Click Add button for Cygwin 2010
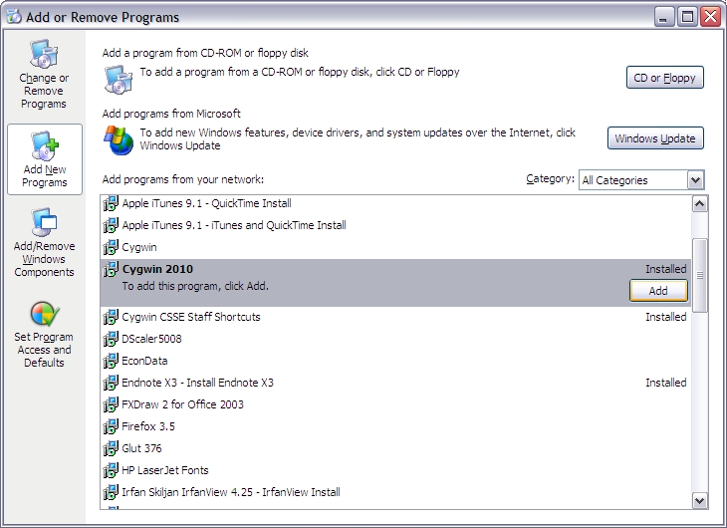This screenshot has width=727, height=528. (x=658, y=291)
